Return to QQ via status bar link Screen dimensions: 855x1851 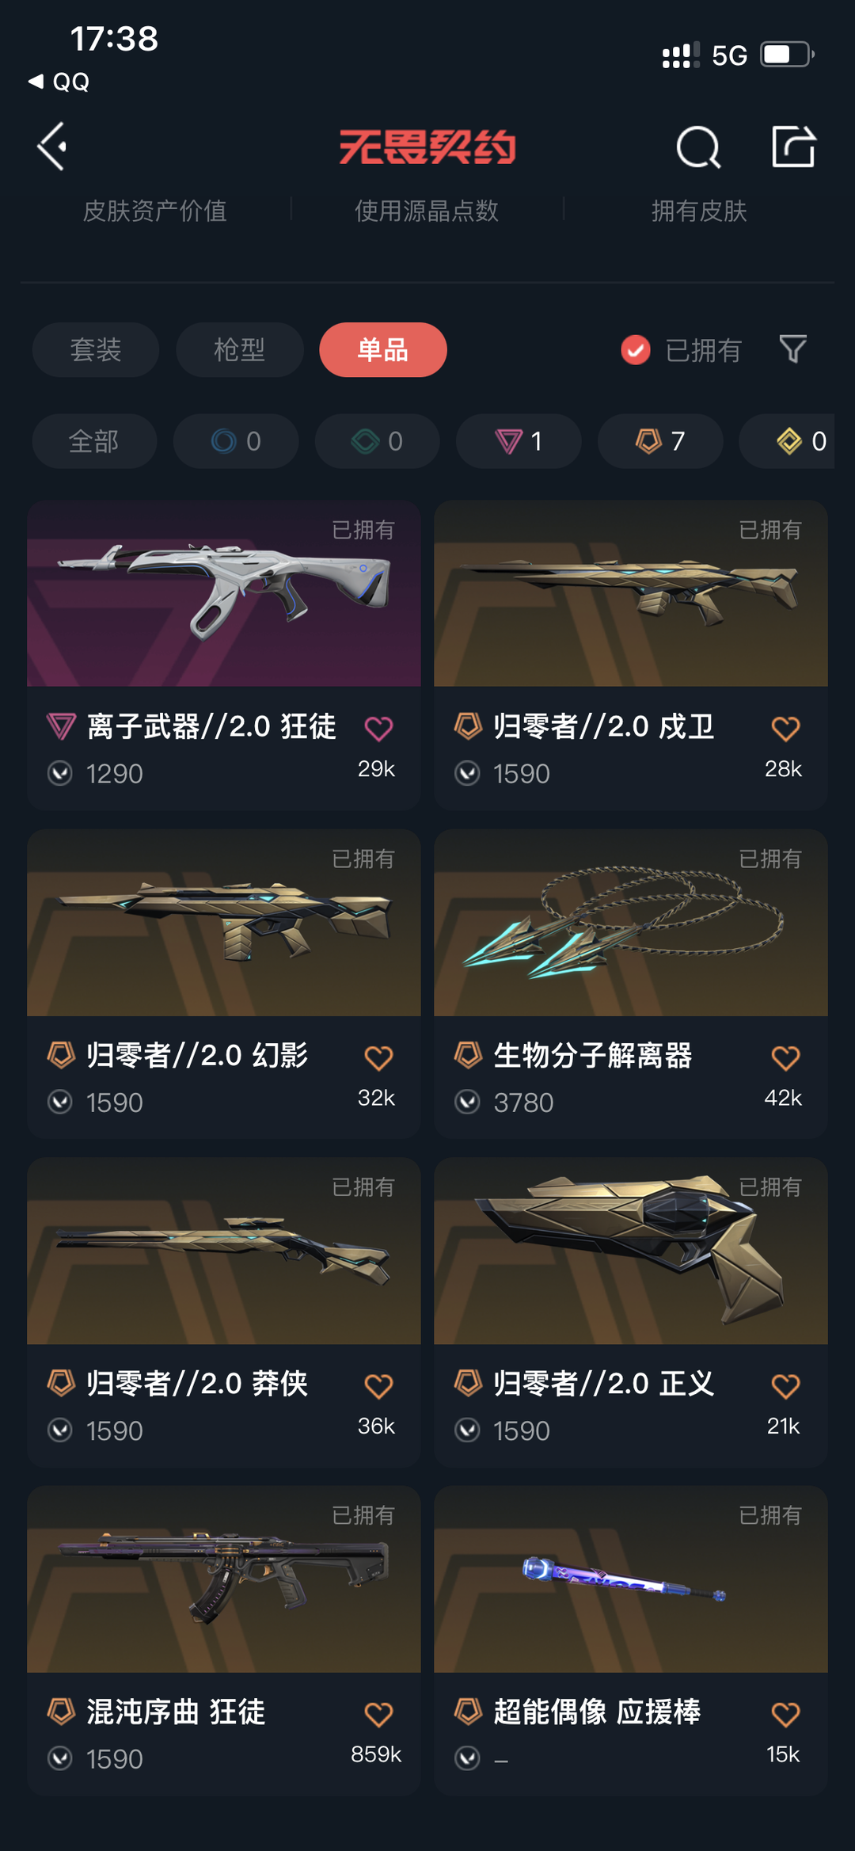click(x=59, y=82)
